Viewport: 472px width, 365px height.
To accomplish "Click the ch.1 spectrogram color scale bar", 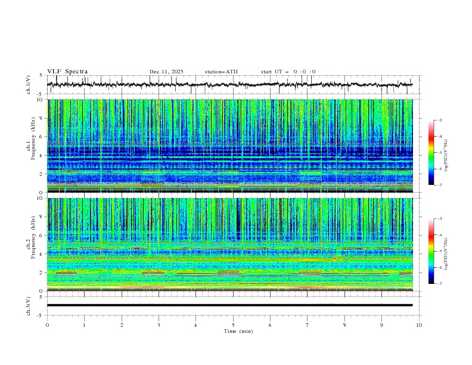I will [x=431, y=153].
